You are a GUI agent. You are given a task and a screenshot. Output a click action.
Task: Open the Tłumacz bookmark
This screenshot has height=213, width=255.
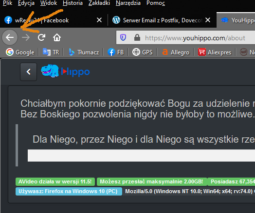pos(84,52)
